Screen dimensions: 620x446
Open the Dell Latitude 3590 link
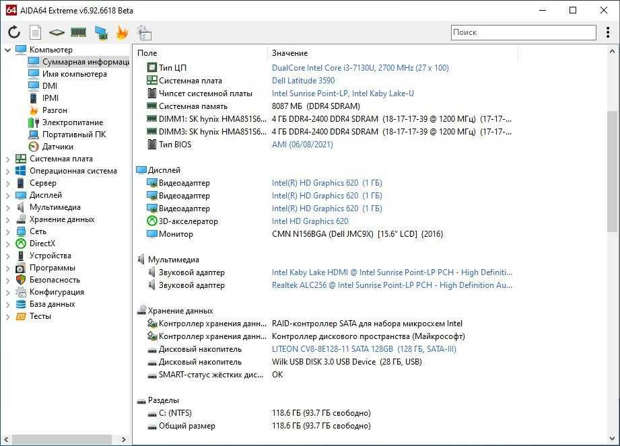pos(304,81)
